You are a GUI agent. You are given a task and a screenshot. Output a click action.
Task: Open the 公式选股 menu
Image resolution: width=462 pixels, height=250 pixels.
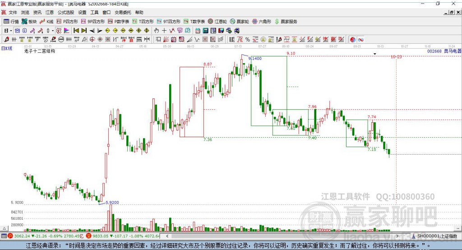[66, 12]
